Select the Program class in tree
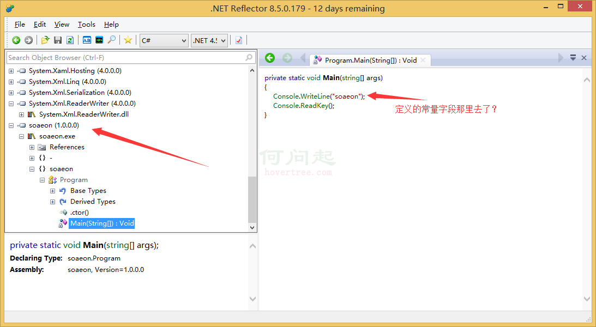596x327 pixels. (x=74, y=180)
